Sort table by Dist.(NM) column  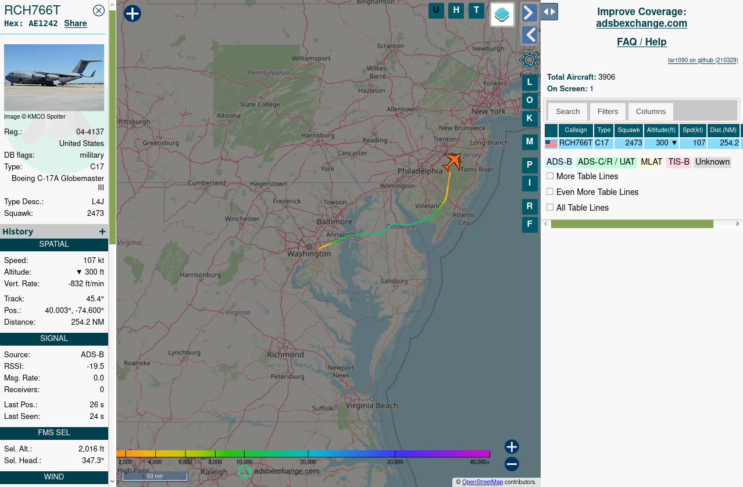(724, 130)
